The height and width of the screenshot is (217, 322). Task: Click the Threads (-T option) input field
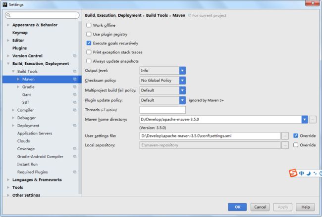click(162, 110)
